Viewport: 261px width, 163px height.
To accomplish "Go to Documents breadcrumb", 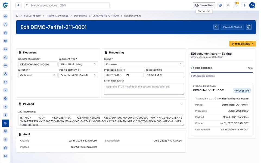I will click(80, 16).
